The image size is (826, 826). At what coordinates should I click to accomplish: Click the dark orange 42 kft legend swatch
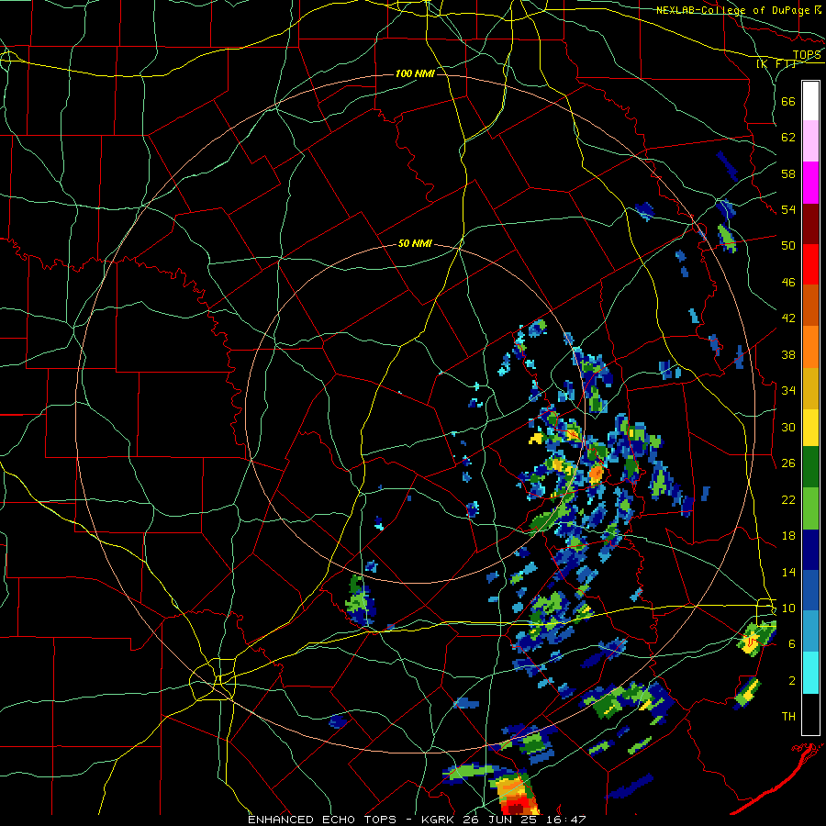810,306
